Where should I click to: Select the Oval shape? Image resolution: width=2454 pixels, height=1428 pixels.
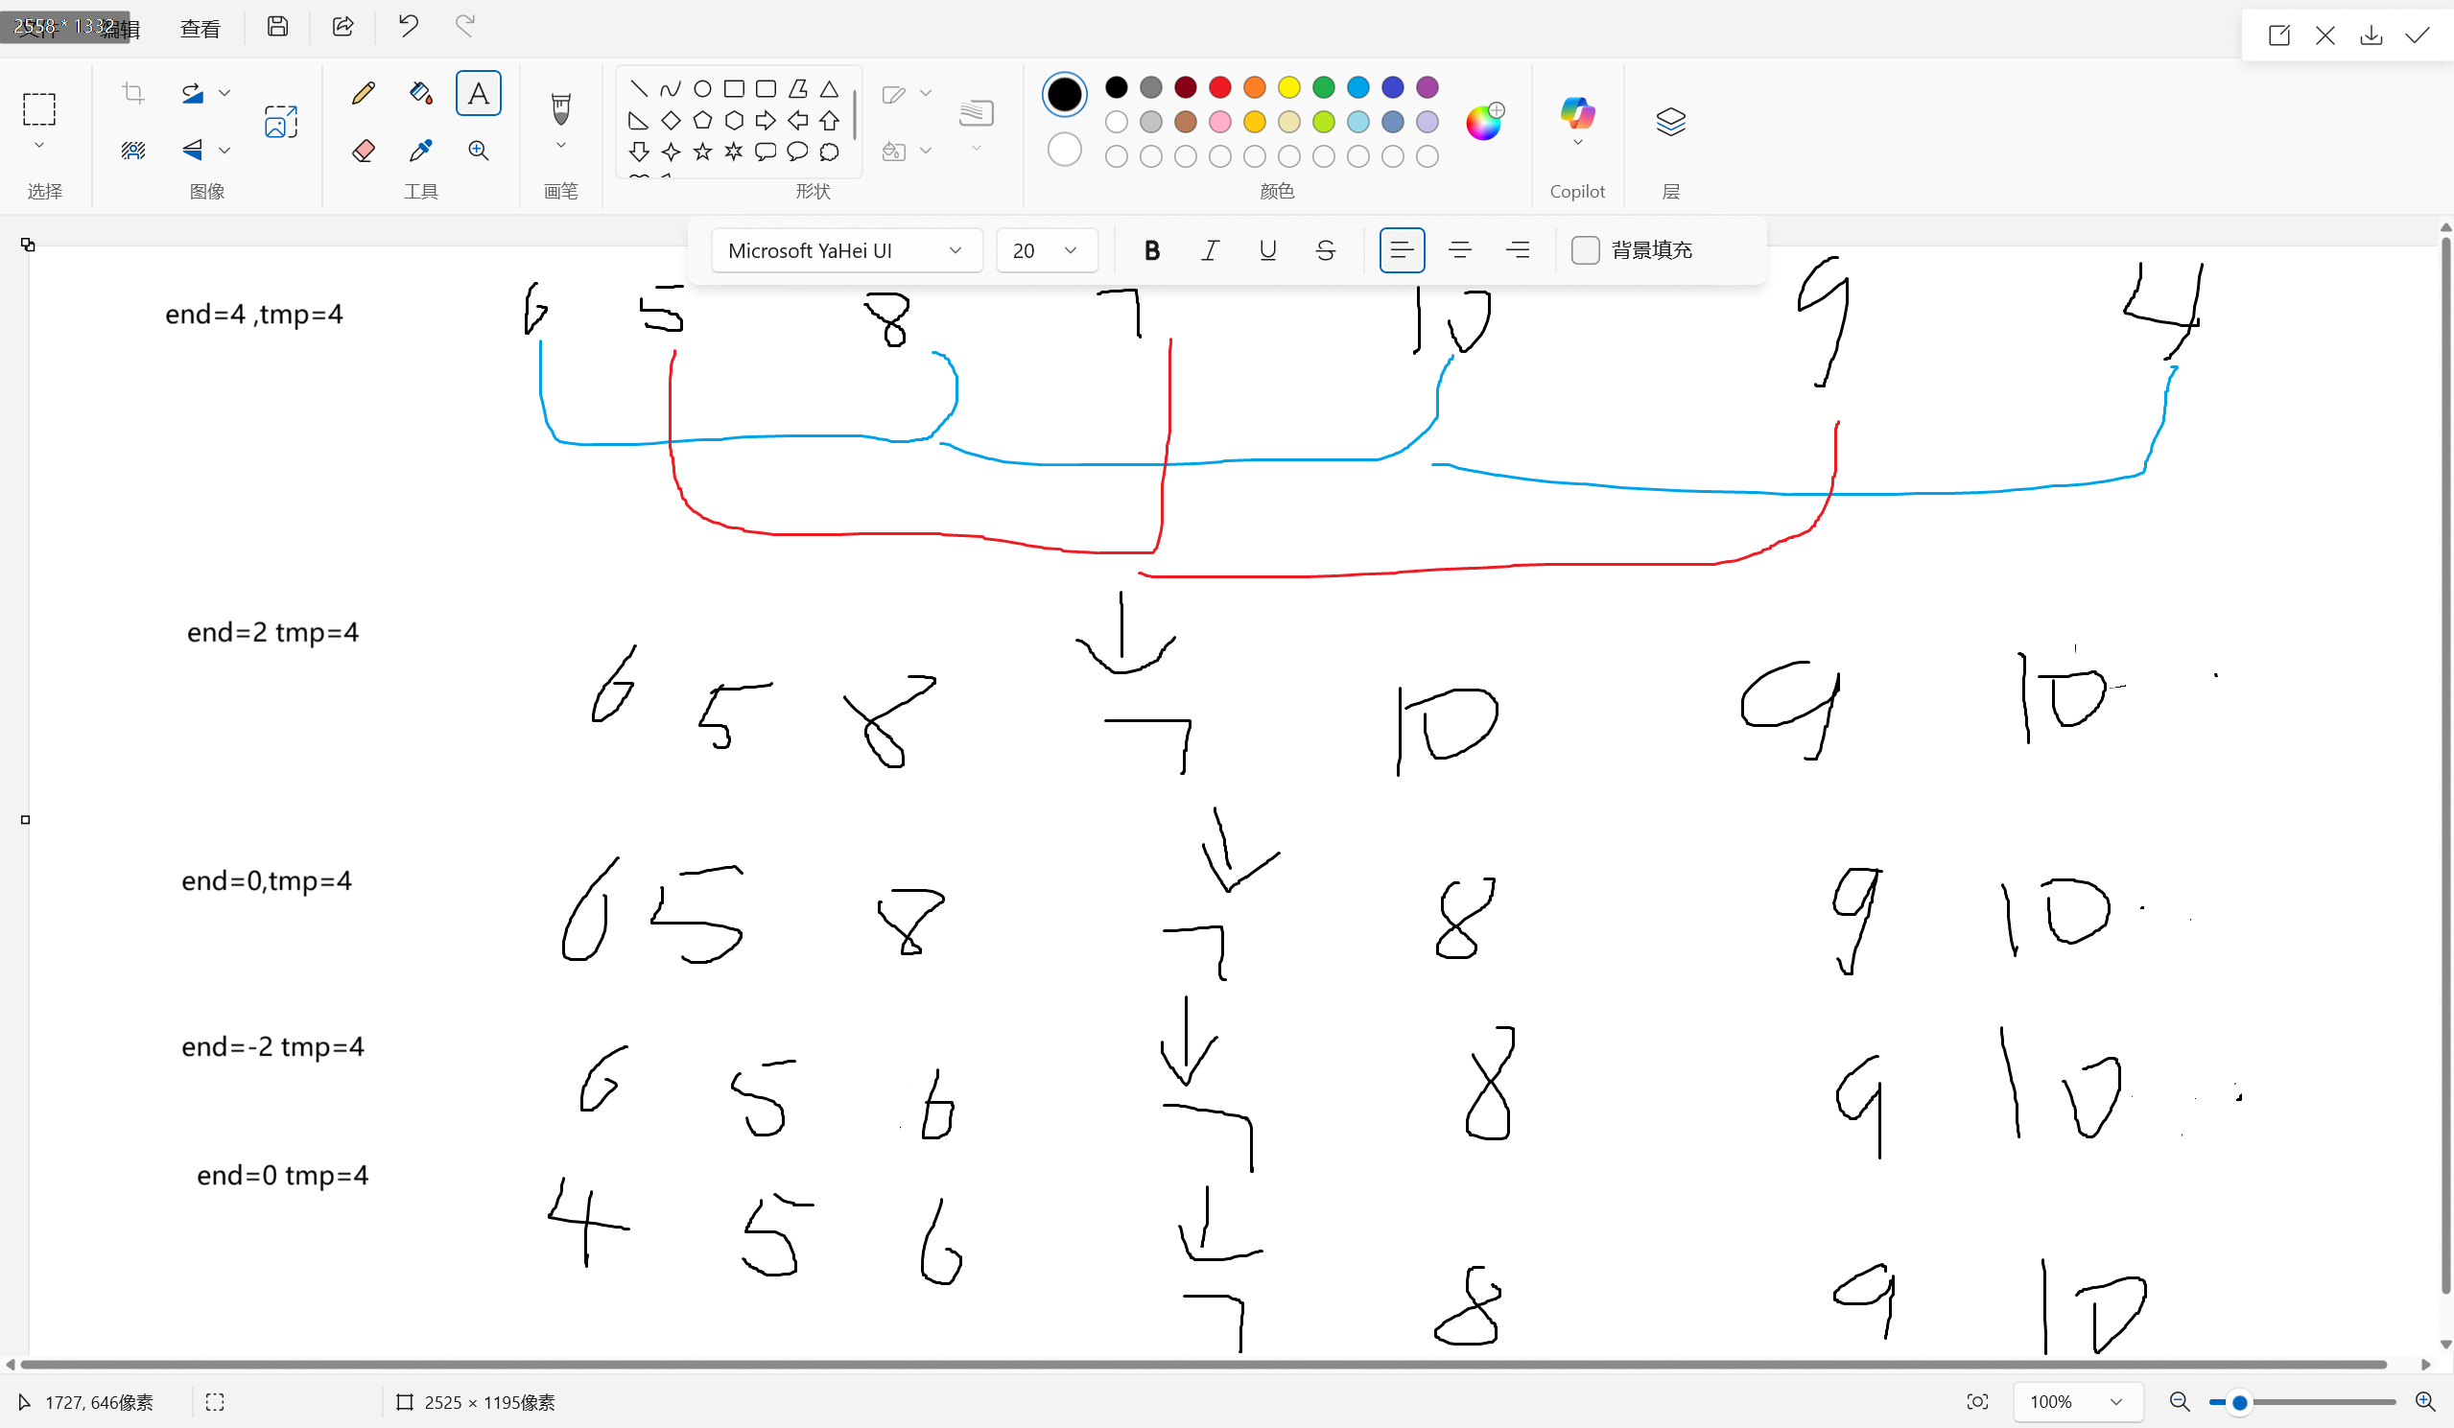[702, 89]
